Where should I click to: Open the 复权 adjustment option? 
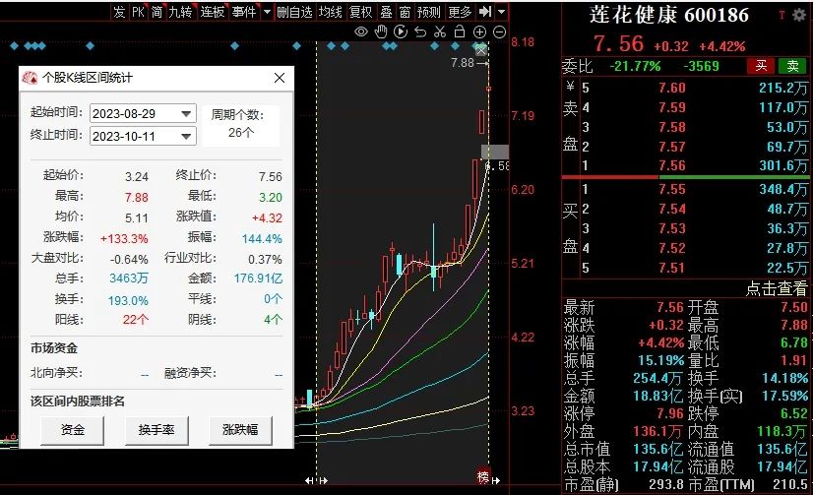click(x=361, y=12)
